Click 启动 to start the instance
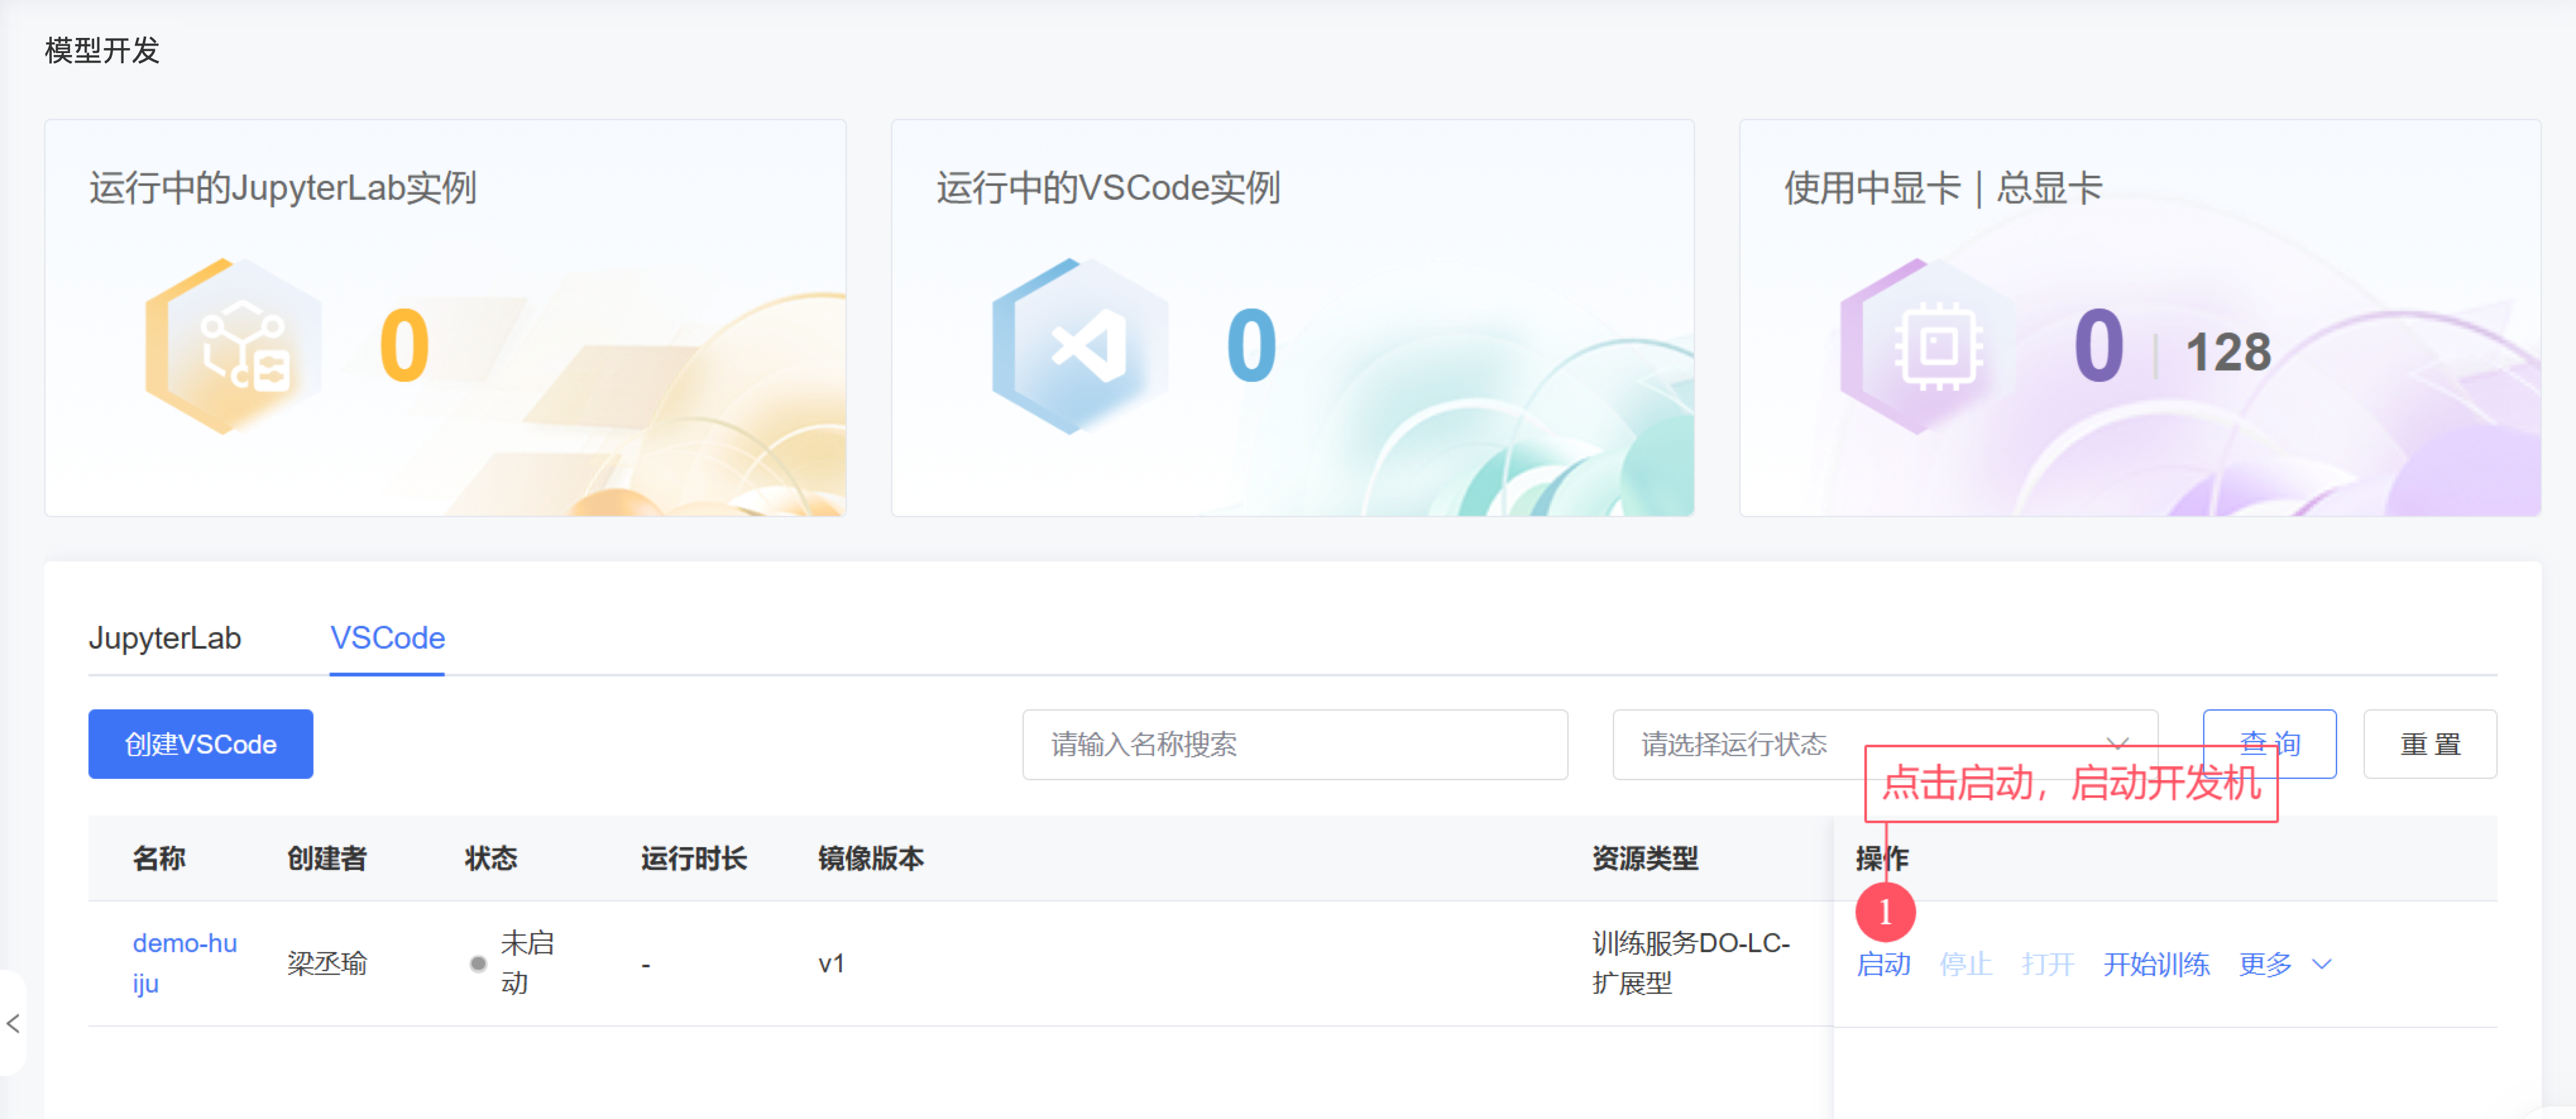The width and height of the screenshot is (2576, 1119). pos(1883,964)
